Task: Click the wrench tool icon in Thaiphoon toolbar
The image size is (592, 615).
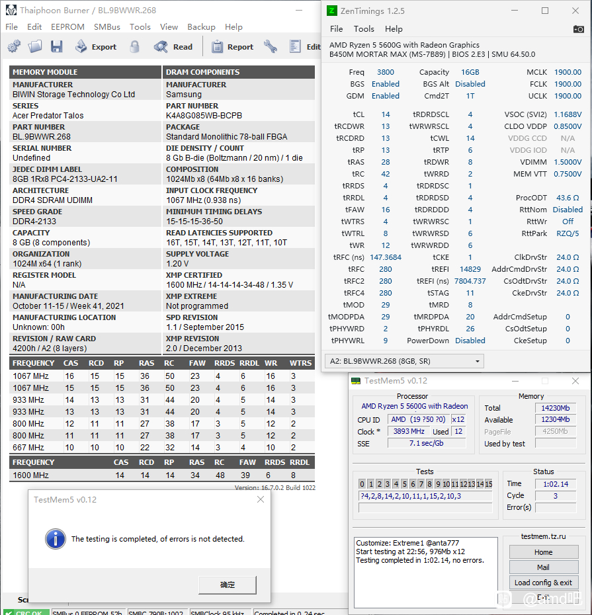Action: 271,46
